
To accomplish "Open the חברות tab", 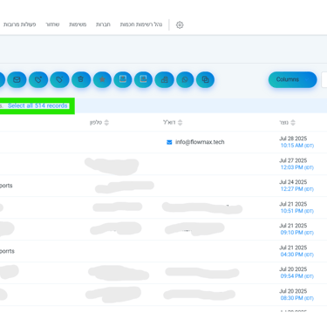I will [x=103, y=24].
